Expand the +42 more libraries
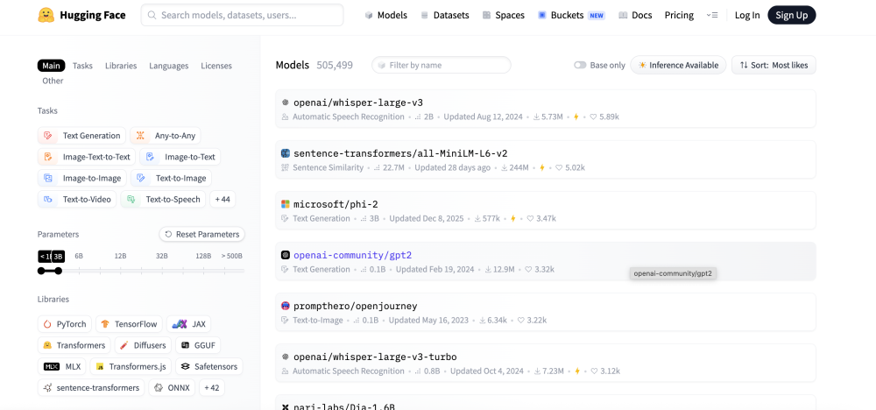 [x=211, y=387]
